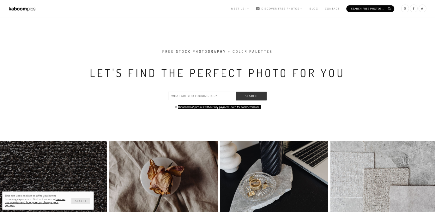Open the Facebook social icon
The image size is (435, 212).
414,9
